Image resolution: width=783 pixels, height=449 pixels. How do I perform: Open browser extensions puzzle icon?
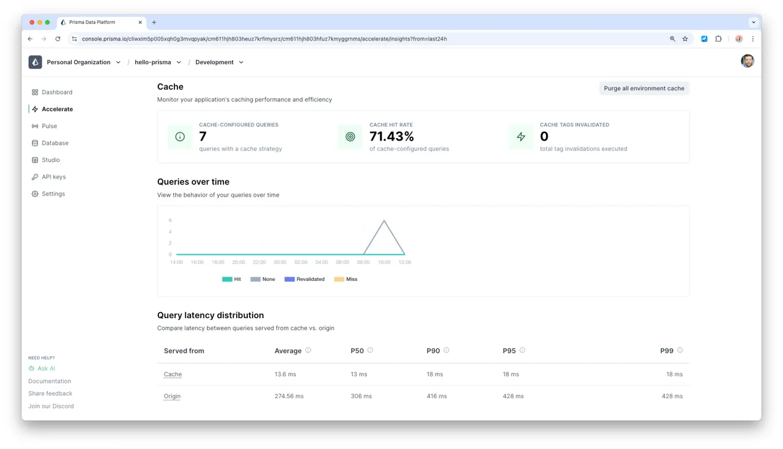click(719, 39)
